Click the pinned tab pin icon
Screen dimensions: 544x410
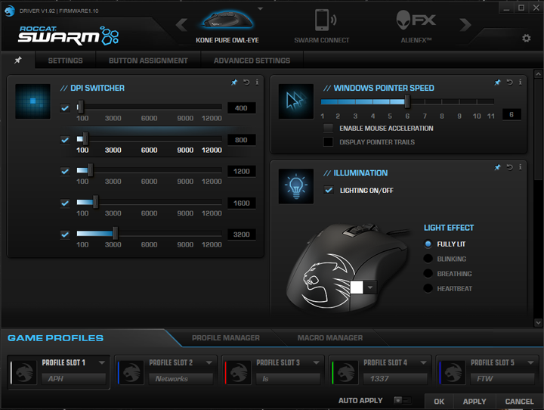[18, 60]
